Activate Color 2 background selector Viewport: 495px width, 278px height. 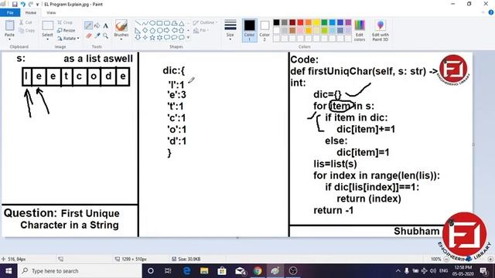265,30
